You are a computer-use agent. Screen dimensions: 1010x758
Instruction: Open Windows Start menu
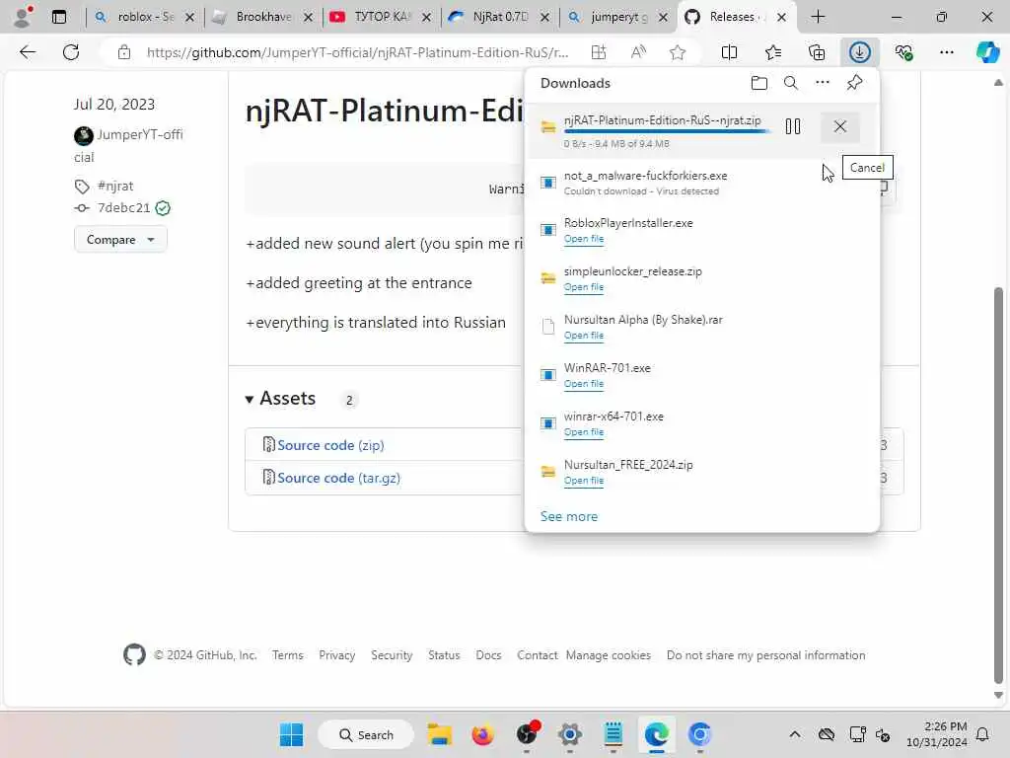[291, 734]
